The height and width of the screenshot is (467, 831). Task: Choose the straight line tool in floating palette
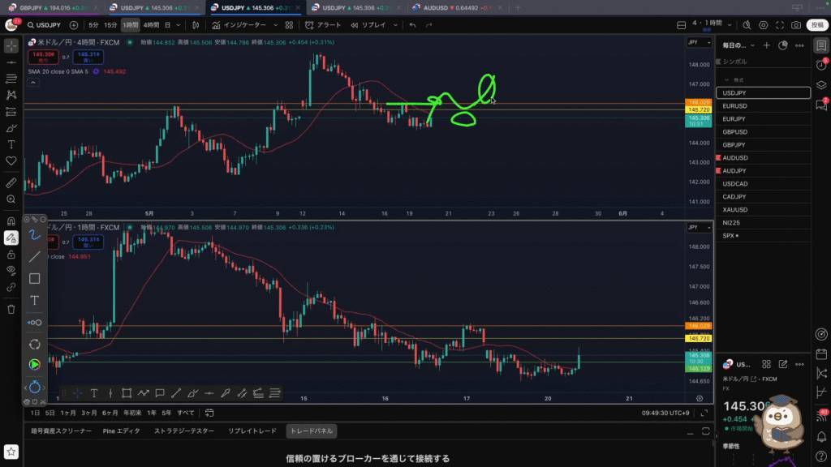coord(34,257)
